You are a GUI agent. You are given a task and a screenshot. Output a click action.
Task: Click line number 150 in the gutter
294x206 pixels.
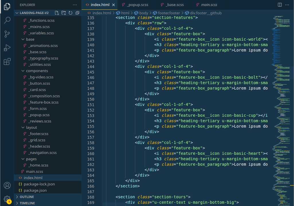tap(91, 99)
